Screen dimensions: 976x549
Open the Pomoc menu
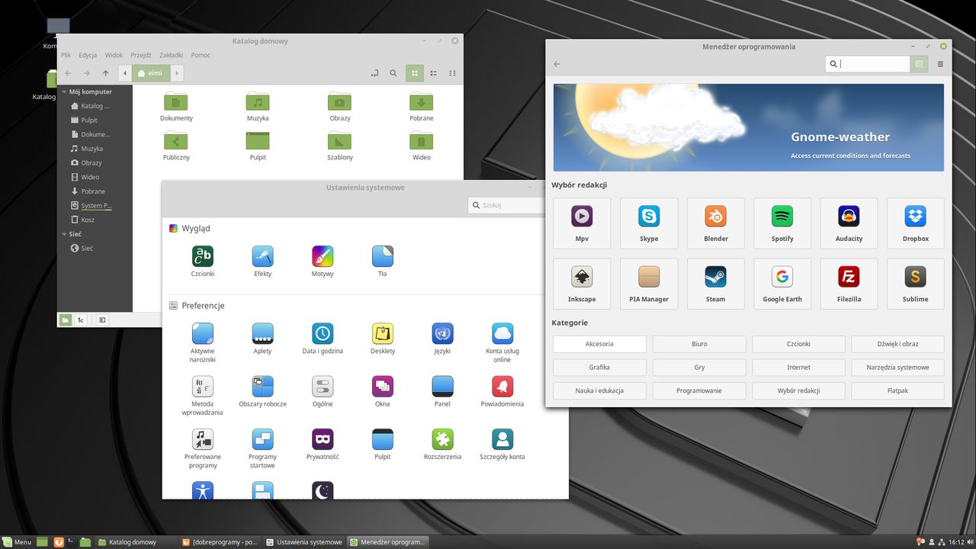pyautogui.click(x=201, y=55)
